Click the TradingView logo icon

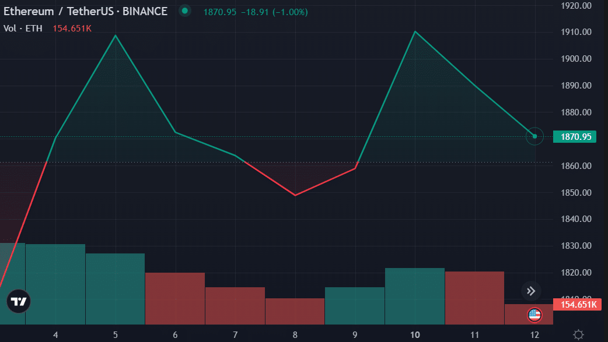pyautogui.click(x=18, y=301)
